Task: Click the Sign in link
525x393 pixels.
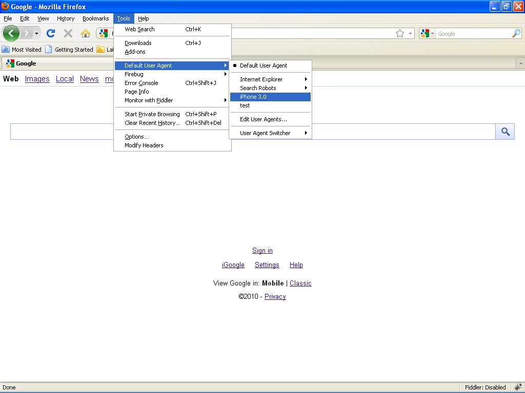Action: coord(262,251)
